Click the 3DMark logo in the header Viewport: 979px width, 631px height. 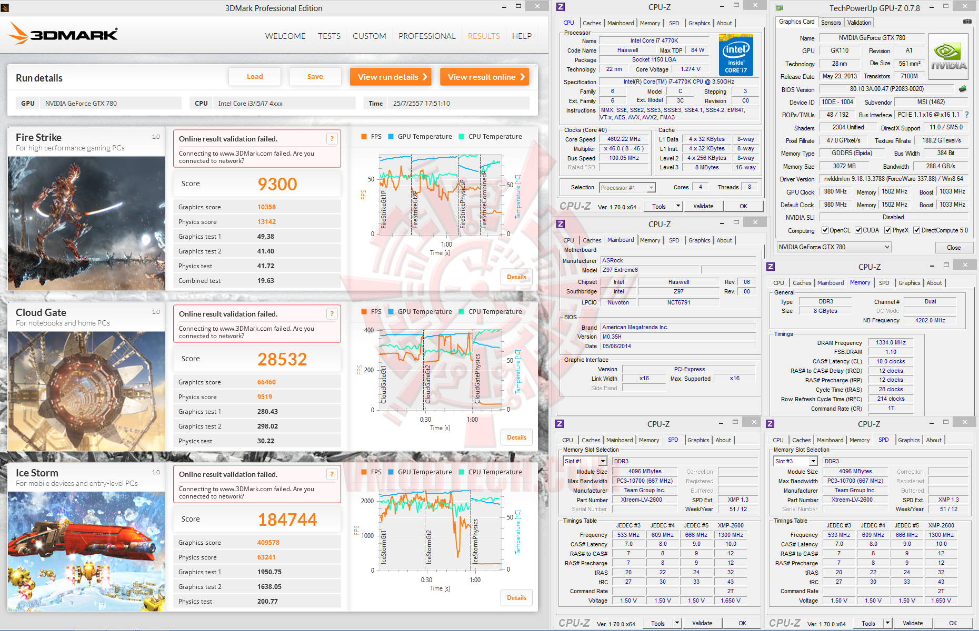click(x=63, y=34)
